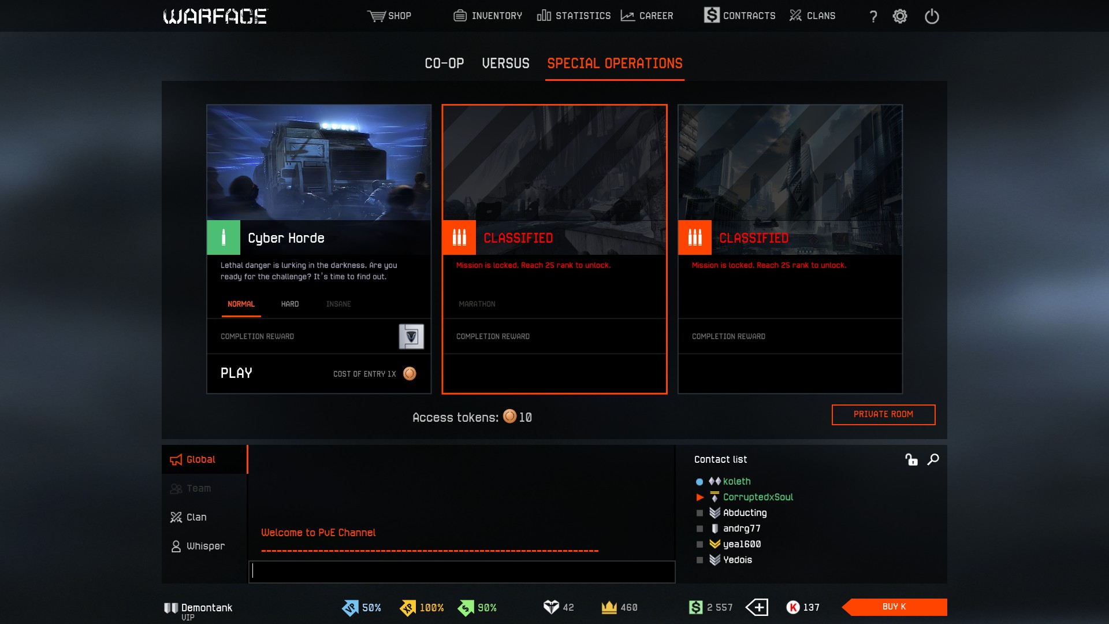Open the Shop cart icon

point(377,16)
